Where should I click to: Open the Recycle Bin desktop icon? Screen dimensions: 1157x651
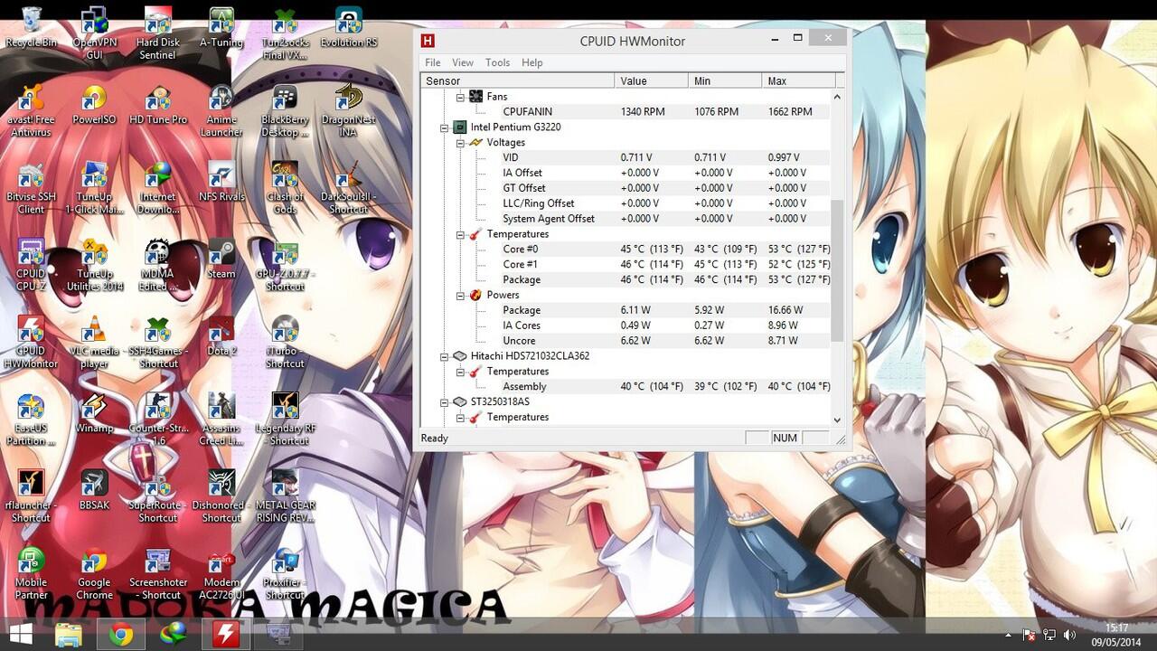click(31, 29)
